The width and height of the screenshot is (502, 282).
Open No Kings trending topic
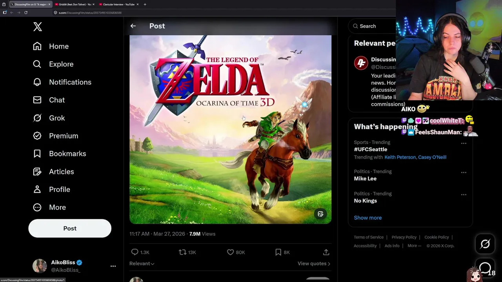pyautogui.click(x=366, y=201)
